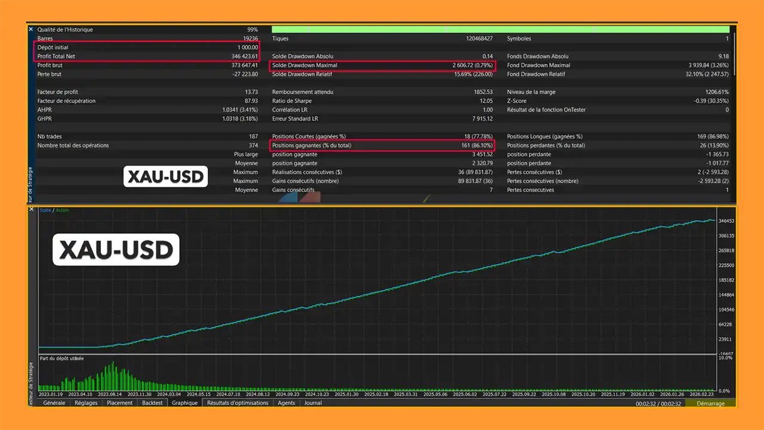This screenshot has height=430, width=764.
Task: Open Résultats d'optimisations tab
Action: [x=238, y=403]
